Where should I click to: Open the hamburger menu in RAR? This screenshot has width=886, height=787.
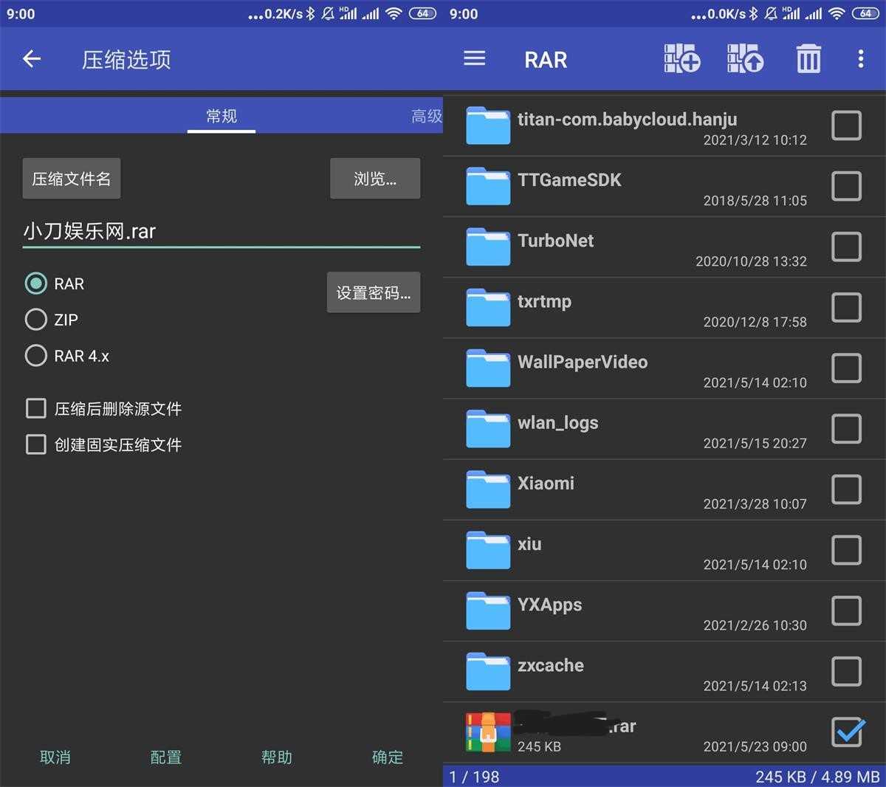tap(474, 58)
